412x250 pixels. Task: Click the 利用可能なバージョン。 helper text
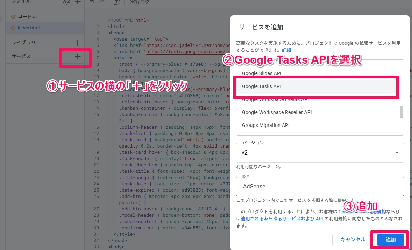tap(259, 167)
